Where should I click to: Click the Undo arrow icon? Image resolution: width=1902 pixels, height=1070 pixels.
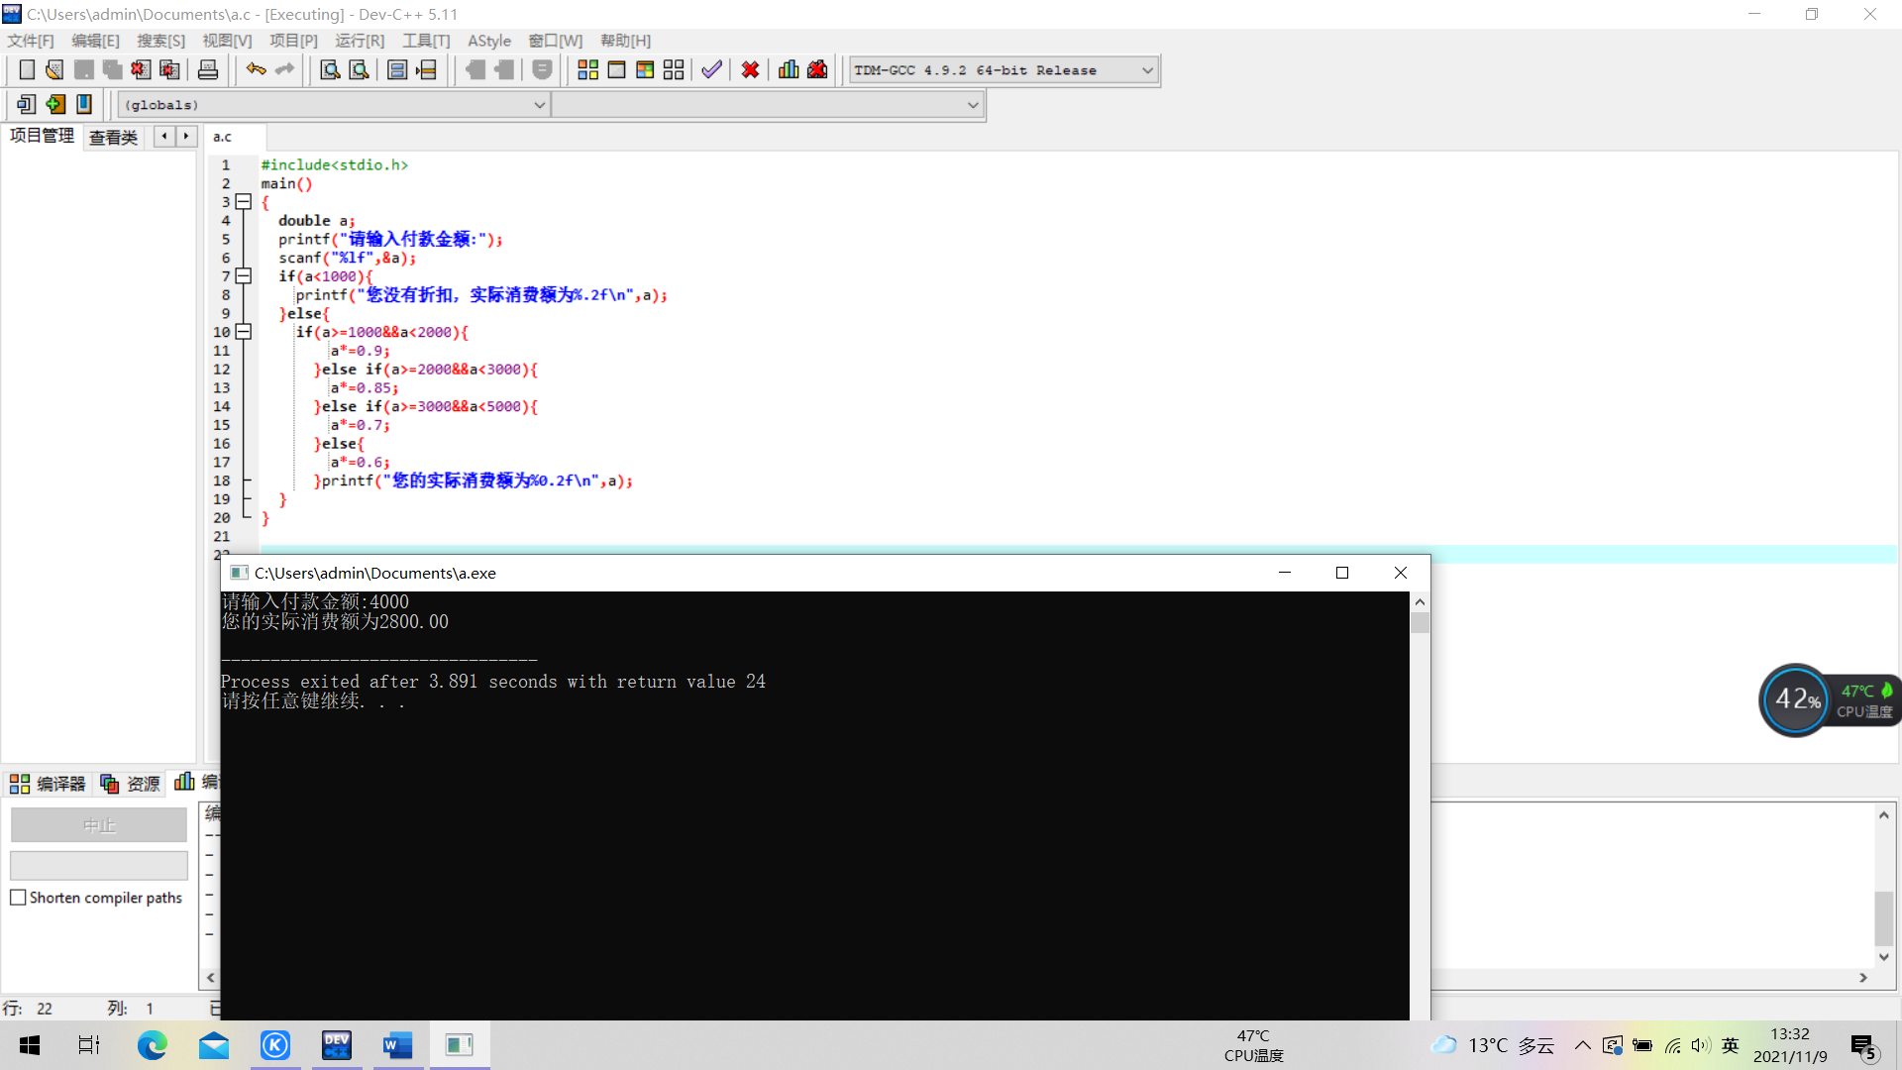coord(256,70)
